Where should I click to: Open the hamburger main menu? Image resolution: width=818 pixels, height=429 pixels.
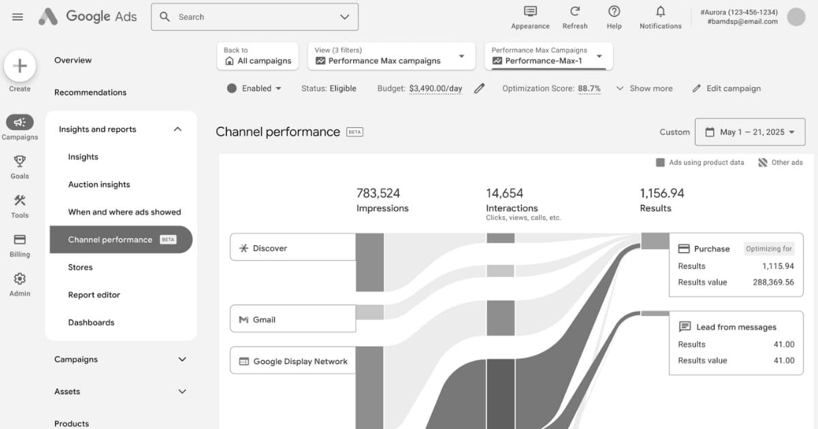click(x=18, y=17)
